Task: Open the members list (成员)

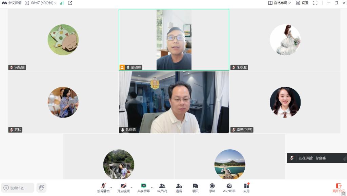Action: click(x=162, y=188)
